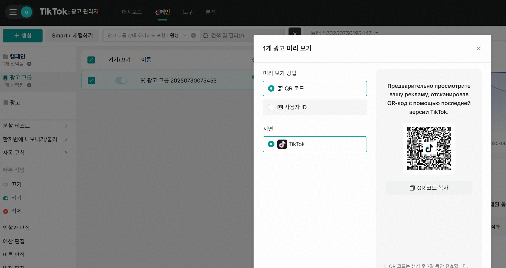Focus the 검색 및 필터 input field
506x268 pixels.
(x=227, y=35)
